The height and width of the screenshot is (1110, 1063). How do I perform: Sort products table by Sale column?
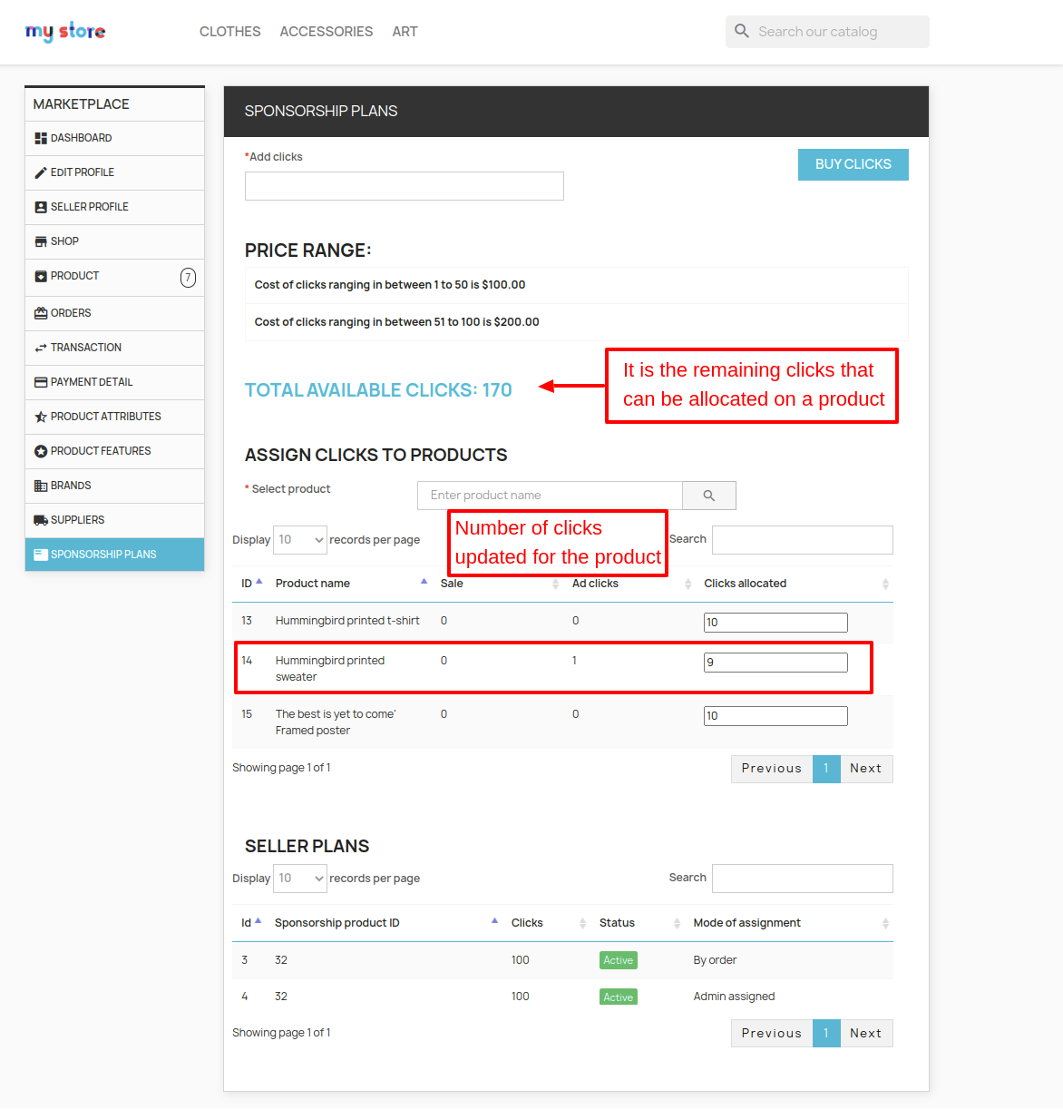pyautogui.click(x=499, y=584)
